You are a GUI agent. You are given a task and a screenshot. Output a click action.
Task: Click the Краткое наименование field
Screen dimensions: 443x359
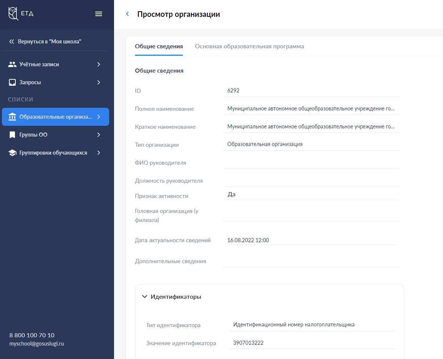(311, 127)
